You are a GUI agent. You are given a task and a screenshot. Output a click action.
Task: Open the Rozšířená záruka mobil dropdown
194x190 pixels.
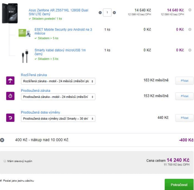click(58, 81)
